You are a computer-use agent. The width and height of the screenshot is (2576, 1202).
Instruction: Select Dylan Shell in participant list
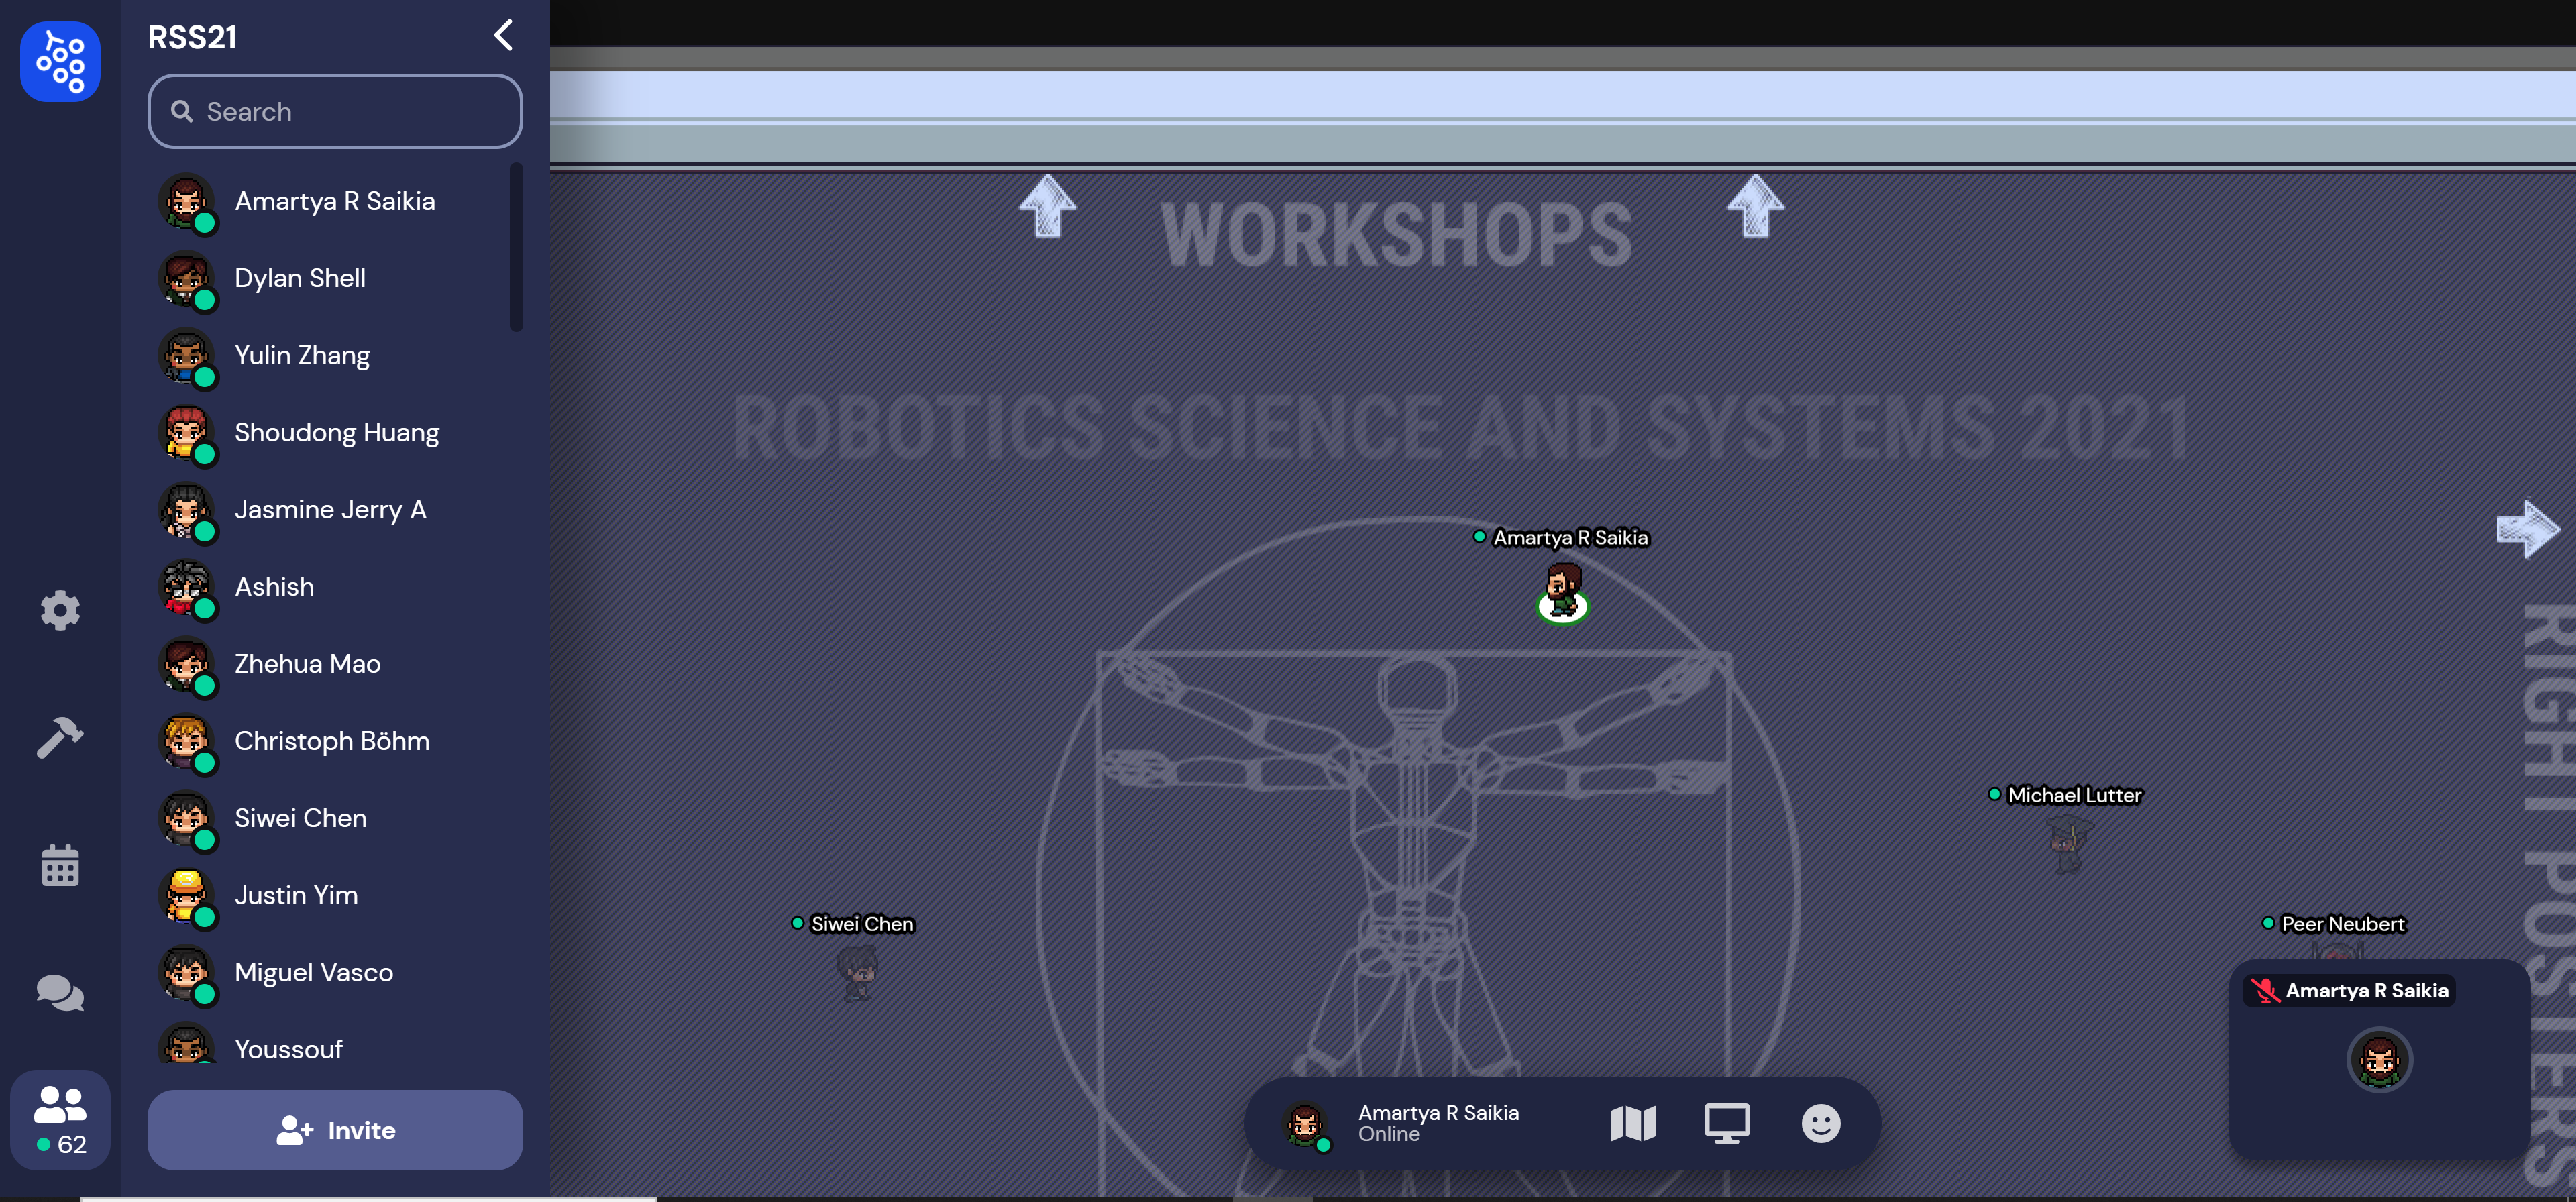pos(300,278)
